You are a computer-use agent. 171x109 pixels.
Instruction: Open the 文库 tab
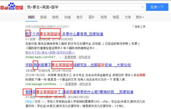(x=128, y=17)
